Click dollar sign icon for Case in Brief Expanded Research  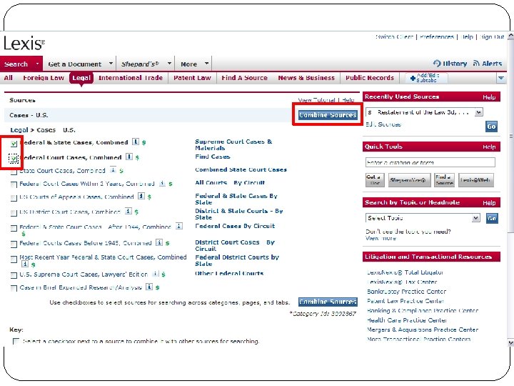tap(157, 287)
